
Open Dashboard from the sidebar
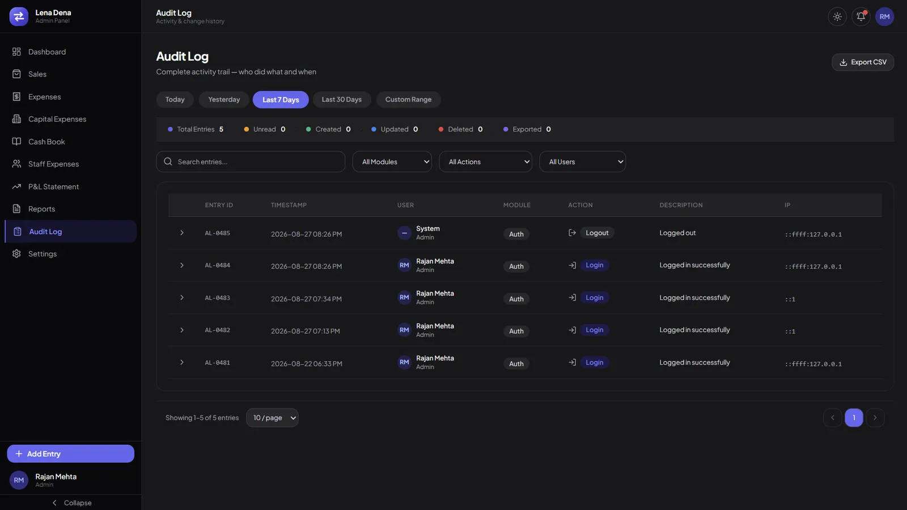pos(70,52)
